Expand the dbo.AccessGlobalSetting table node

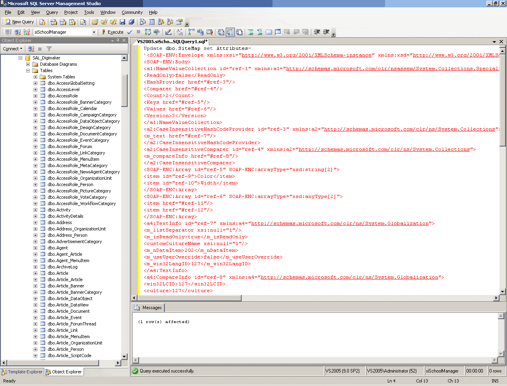coord(35,83)
